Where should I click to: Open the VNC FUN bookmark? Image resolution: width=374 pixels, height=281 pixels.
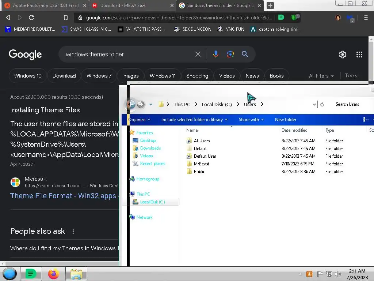click(x=231, y=29)
